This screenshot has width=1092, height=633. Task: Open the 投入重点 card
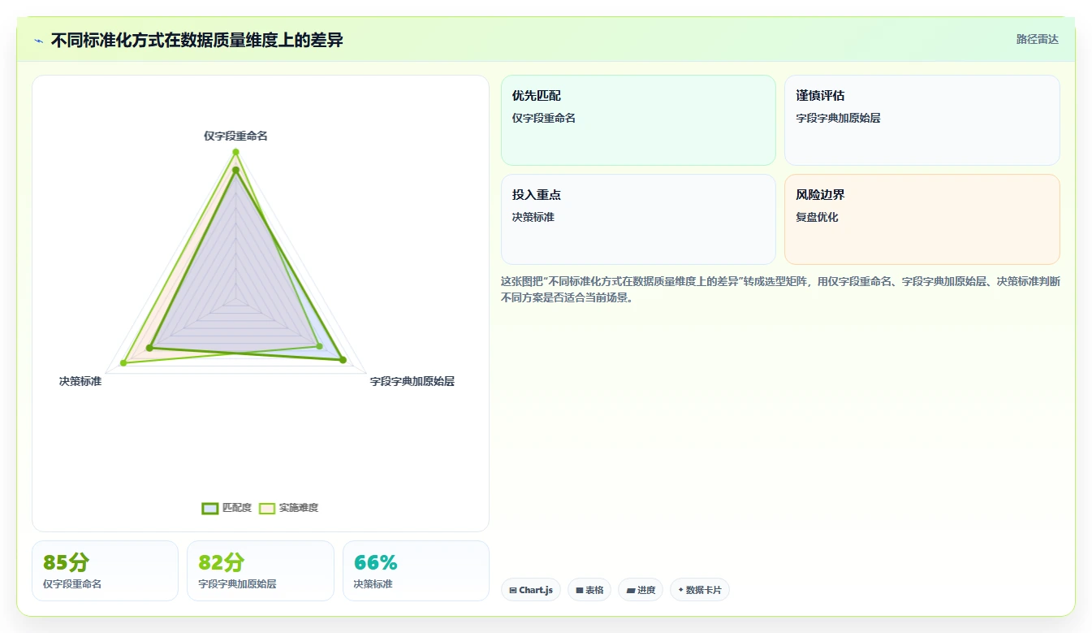[638, 219]
